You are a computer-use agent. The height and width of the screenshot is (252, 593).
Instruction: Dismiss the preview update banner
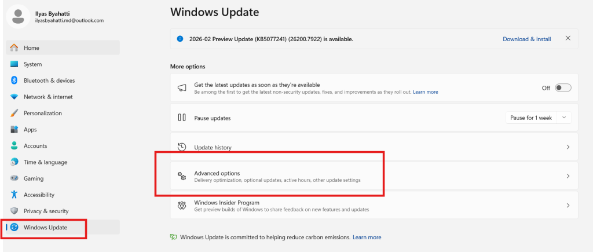pos(568,38)
